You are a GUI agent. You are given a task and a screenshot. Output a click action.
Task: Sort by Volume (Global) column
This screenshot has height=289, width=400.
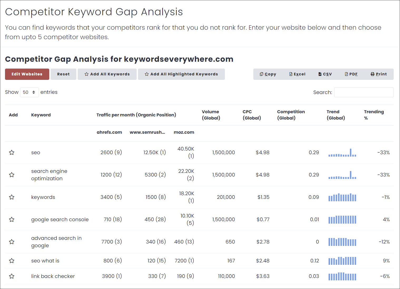point(211,115)
